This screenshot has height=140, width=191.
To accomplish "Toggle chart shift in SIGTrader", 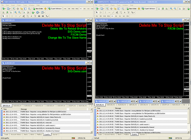I will coord(28,13).
